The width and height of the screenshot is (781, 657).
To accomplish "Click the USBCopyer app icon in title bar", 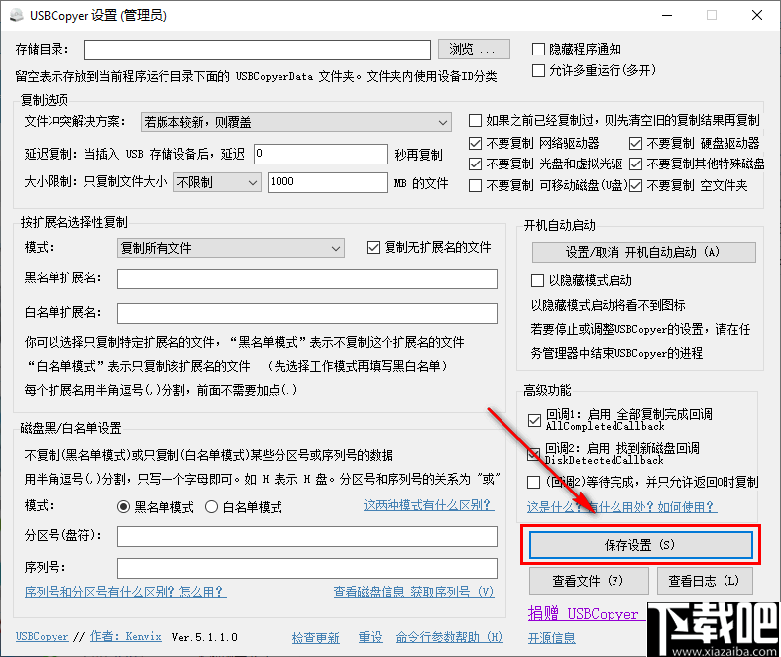I will [x=17, y=15].
